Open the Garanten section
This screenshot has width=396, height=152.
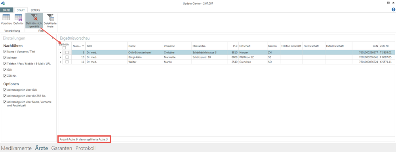(x=62, y=148)
